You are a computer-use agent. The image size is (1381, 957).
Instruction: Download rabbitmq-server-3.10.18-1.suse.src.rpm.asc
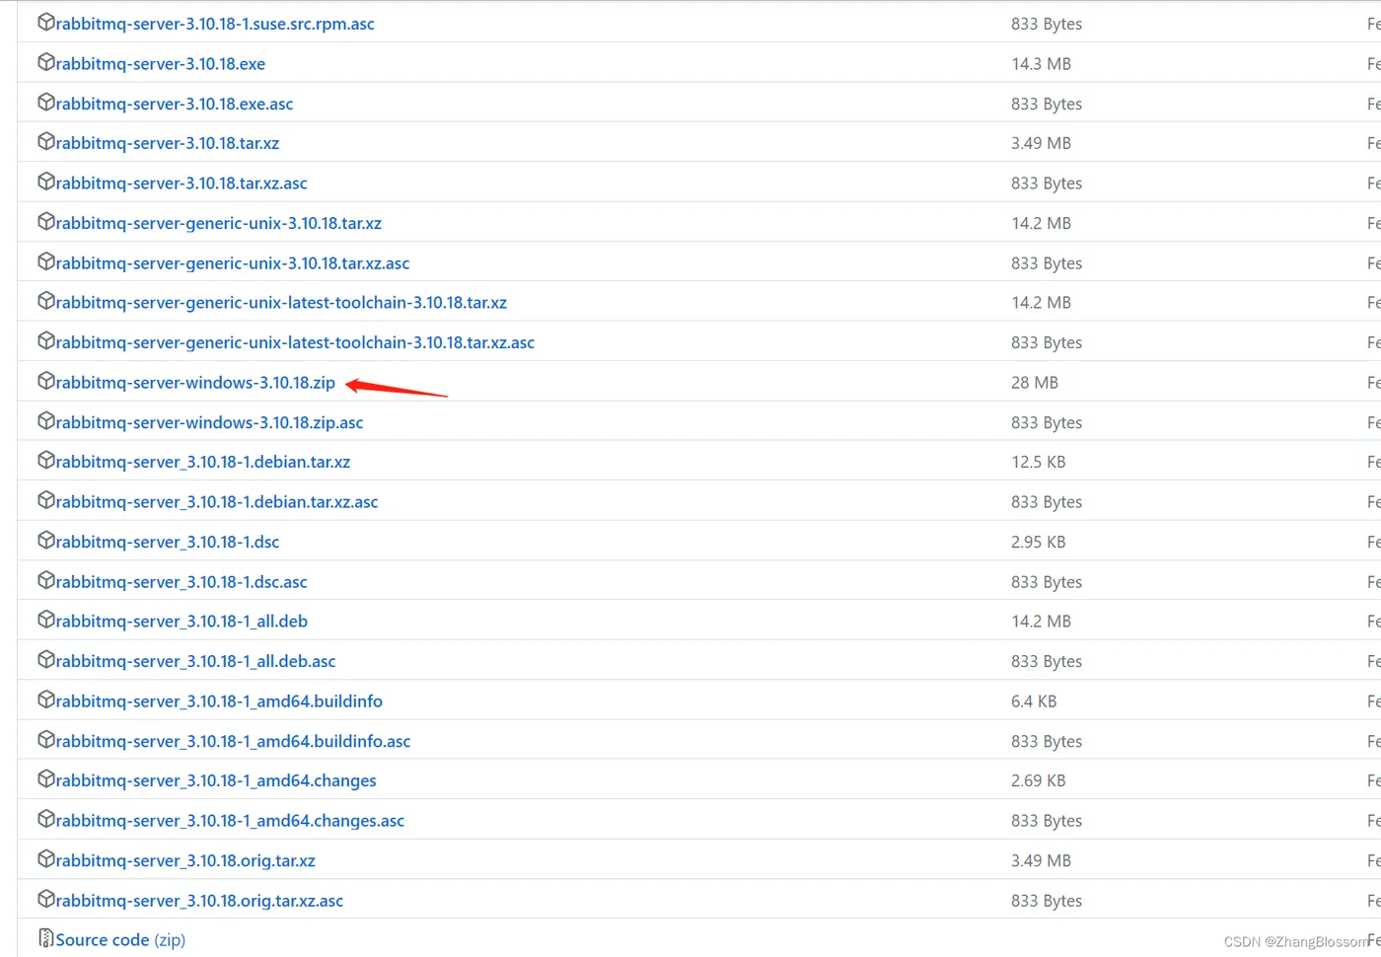[215, 24]
